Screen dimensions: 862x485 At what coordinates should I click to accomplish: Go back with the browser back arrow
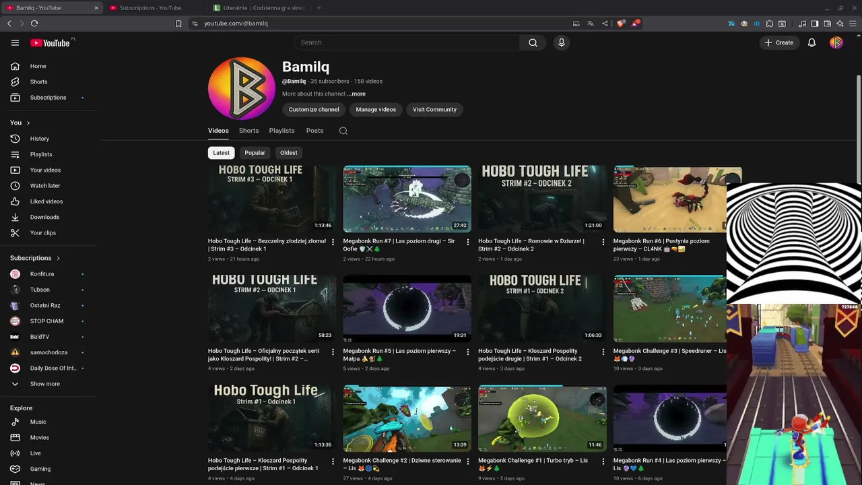click(9, 24)
